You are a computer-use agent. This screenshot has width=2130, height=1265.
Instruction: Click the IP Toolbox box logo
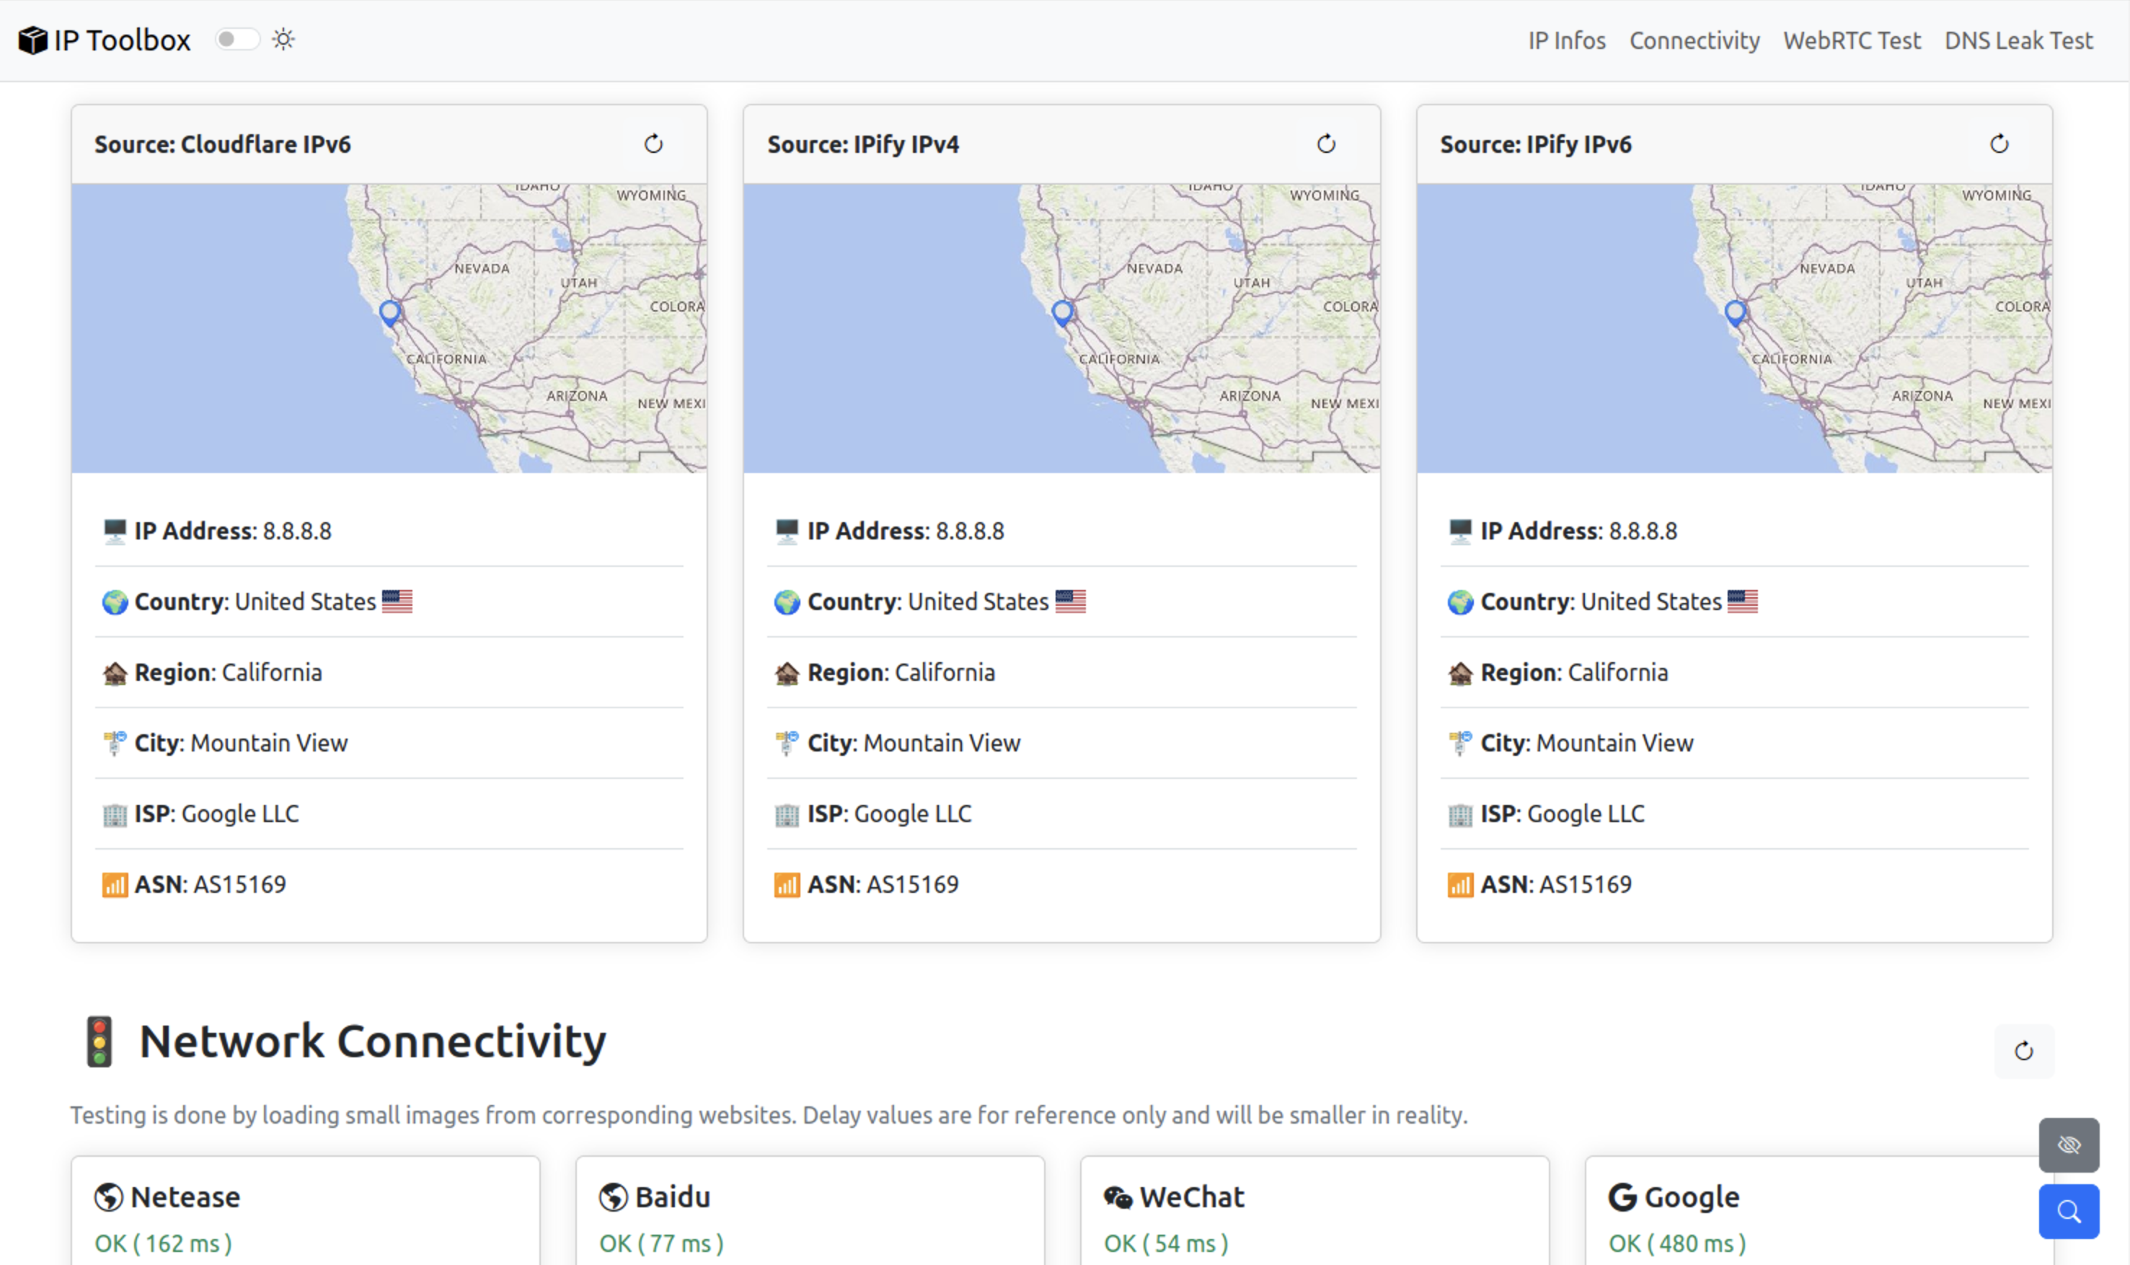[32, 40]
